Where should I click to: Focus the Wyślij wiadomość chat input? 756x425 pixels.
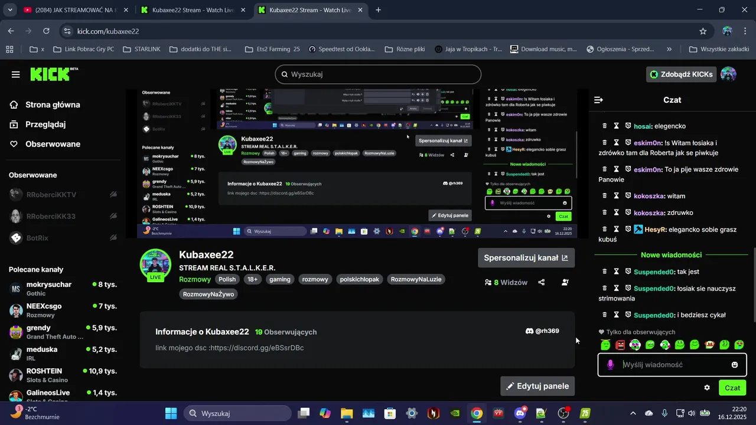click(673, 365)
